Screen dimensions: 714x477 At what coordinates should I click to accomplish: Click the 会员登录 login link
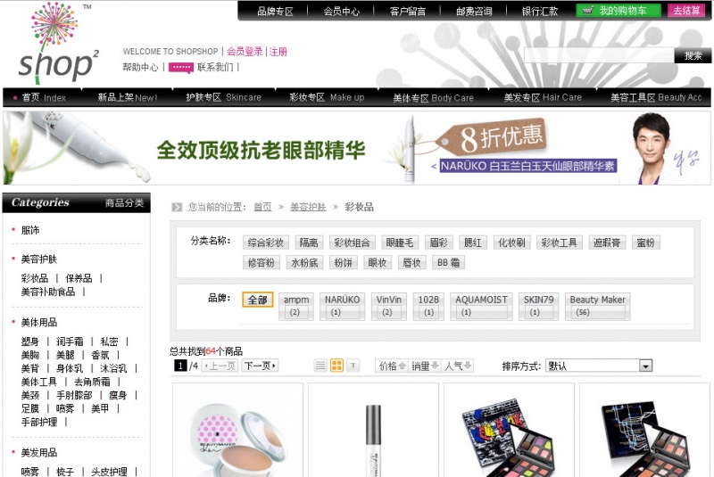point(245,52)
